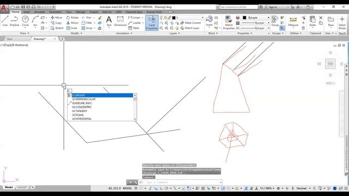Add a new drawing tab

[62, 39]
